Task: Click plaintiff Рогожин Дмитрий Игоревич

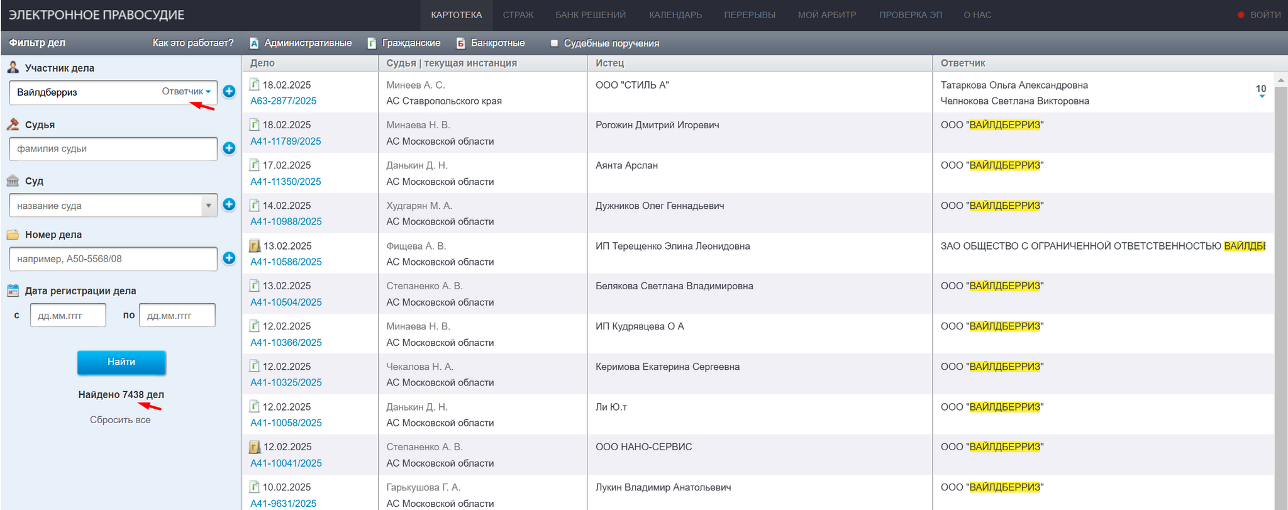Action: [x=657, y=125]
